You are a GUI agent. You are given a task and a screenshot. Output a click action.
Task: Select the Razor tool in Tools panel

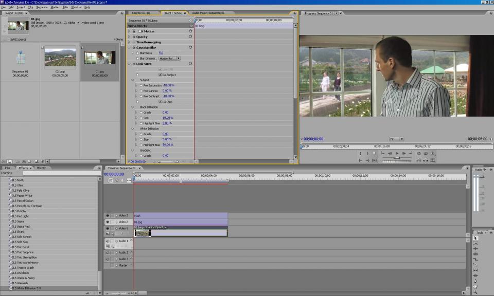(475, 265)
